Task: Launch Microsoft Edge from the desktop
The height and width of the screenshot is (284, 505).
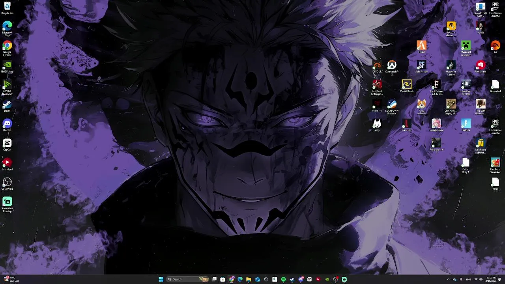Action: (x=7, y=28)
